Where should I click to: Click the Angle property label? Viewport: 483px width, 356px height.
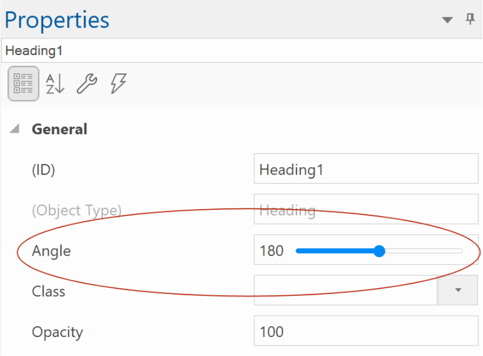[x=52, y=251]
